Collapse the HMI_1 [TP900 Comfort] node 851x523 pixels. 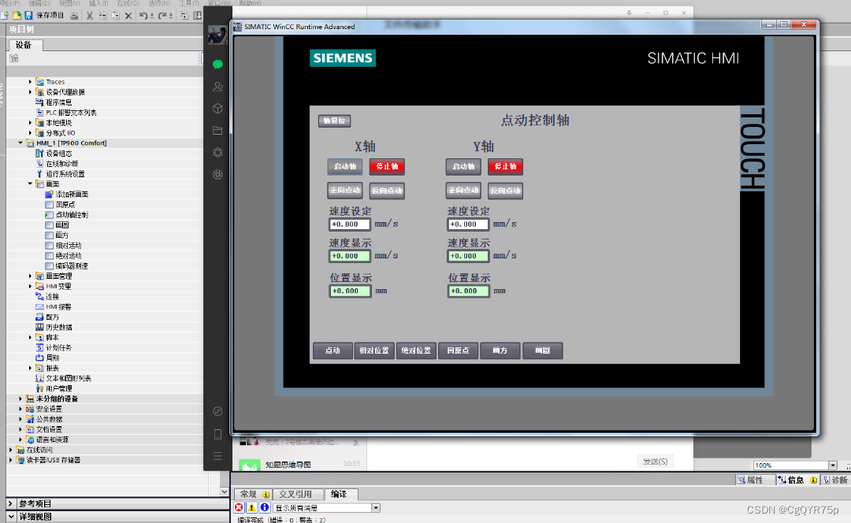20,143
